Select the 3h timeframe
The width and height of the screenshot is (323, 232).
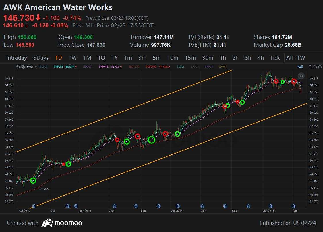click(x=248, y=58)
